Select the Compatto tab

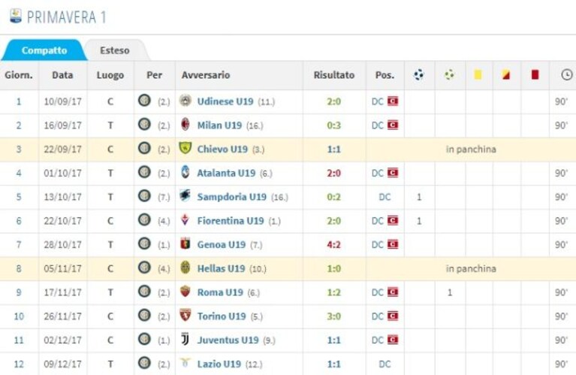[x=44, y=50]
